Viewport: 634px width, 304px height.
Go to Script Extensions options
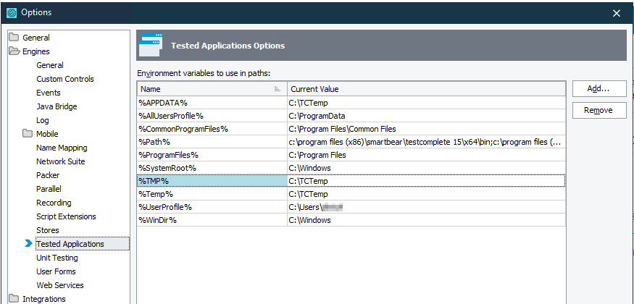66,216
